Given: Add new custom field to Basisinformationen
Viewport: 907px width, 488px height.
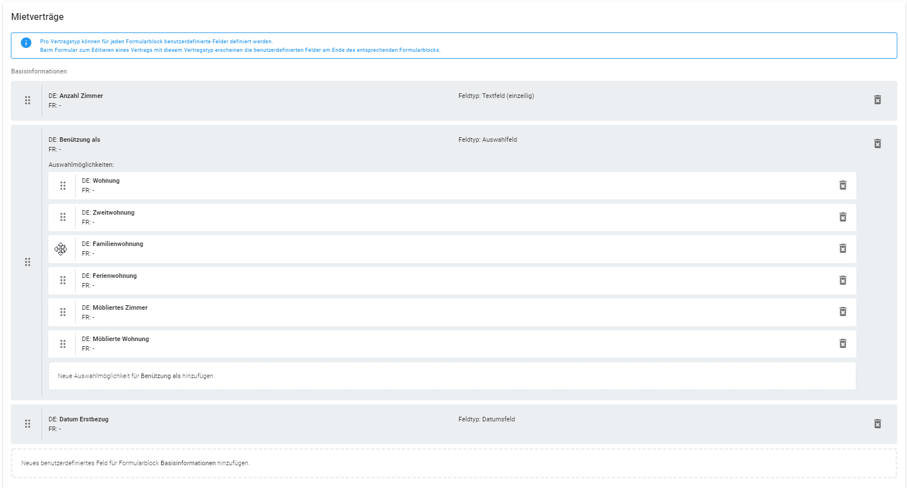Looking at the screenshot, I should coord(453,463).
